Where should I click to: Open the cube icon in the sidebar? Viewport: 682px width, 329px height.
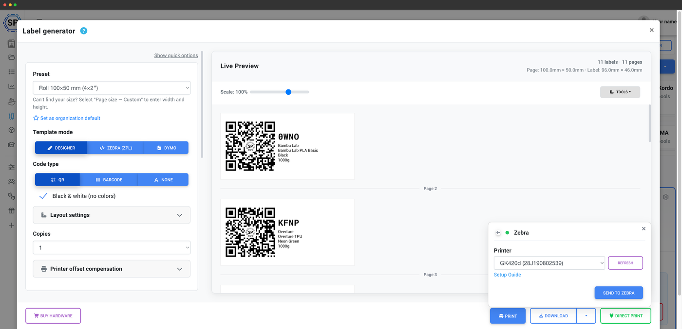coord(12,130)
